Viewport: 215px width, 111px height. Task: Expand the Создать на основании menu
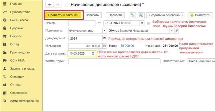tap(165, 15)
